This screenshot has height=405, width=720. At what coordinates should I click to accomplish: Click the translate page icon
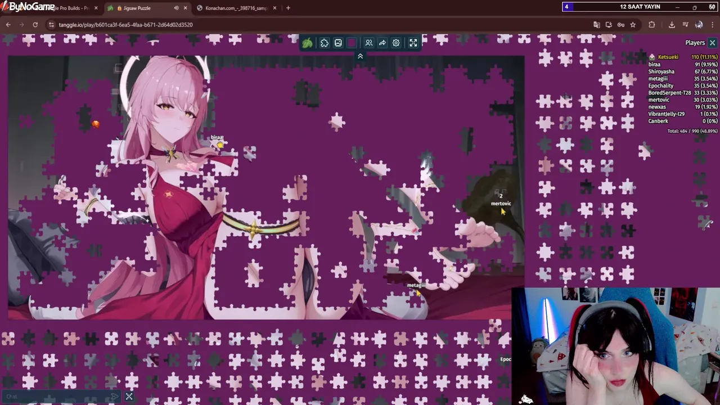click(597, 25)
